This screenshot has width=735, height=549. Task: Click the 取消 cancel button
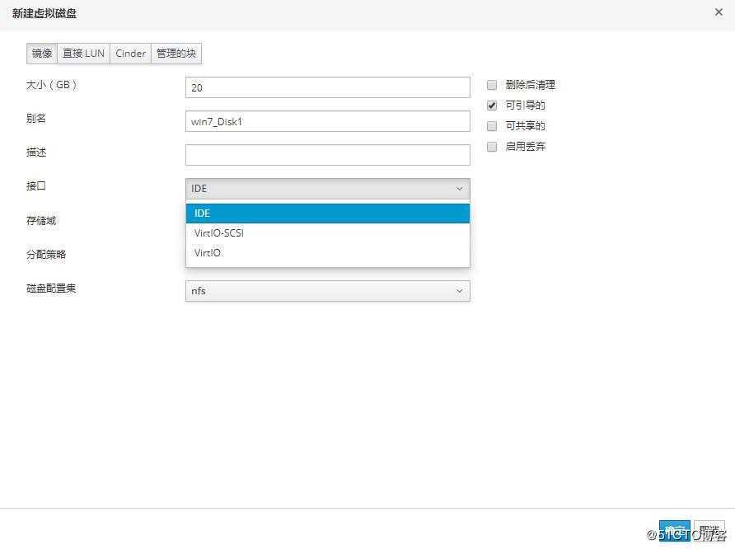tap(709, 531)
